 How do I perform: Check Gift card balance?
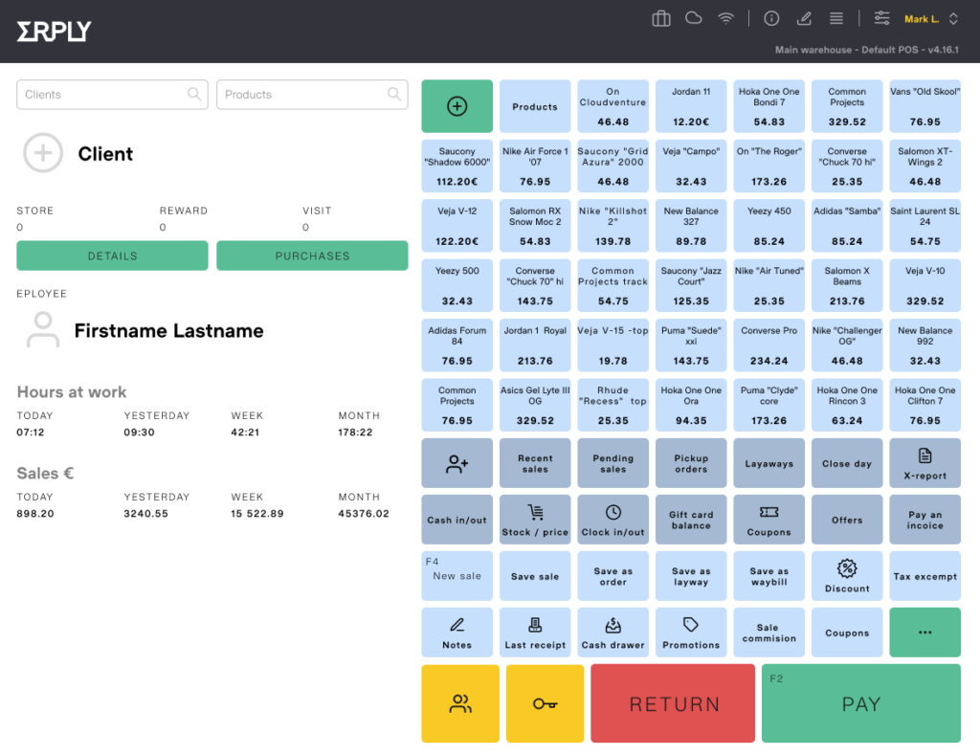[x=691, y=520]
